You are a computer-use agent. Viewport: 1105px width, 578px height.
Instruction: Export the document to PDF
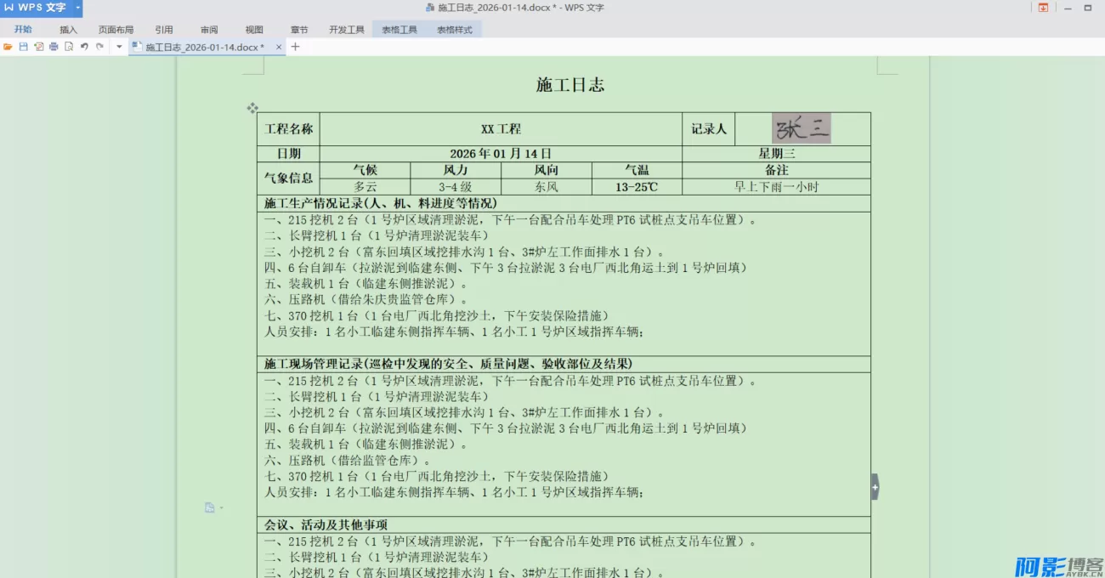(x=39, y=47)
